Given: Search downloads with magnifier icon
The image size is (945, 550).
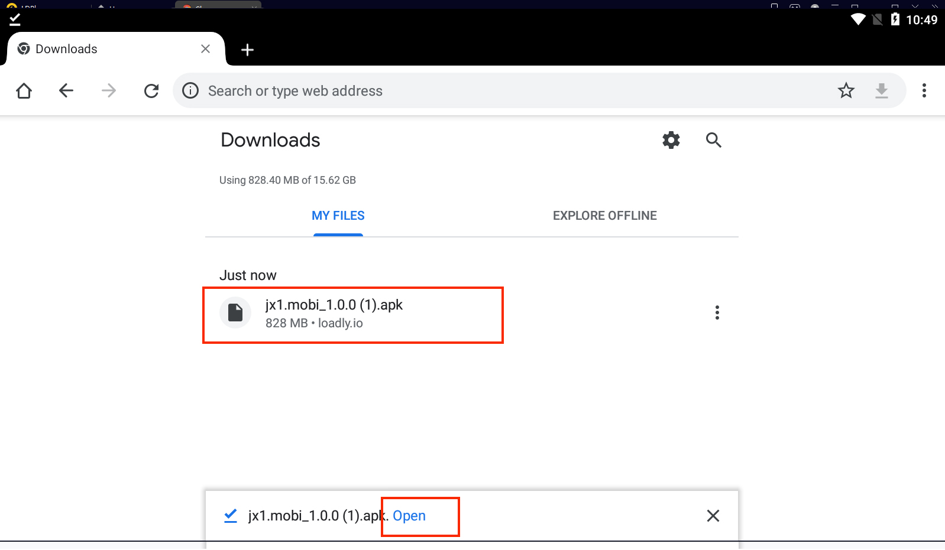Looking at the screenshot, I should pos(714,141).
